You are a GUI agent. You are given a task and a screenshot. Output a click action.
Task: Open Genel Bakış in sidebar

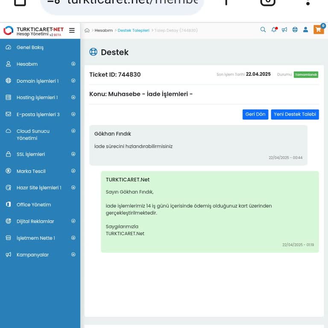click(30, 47)
